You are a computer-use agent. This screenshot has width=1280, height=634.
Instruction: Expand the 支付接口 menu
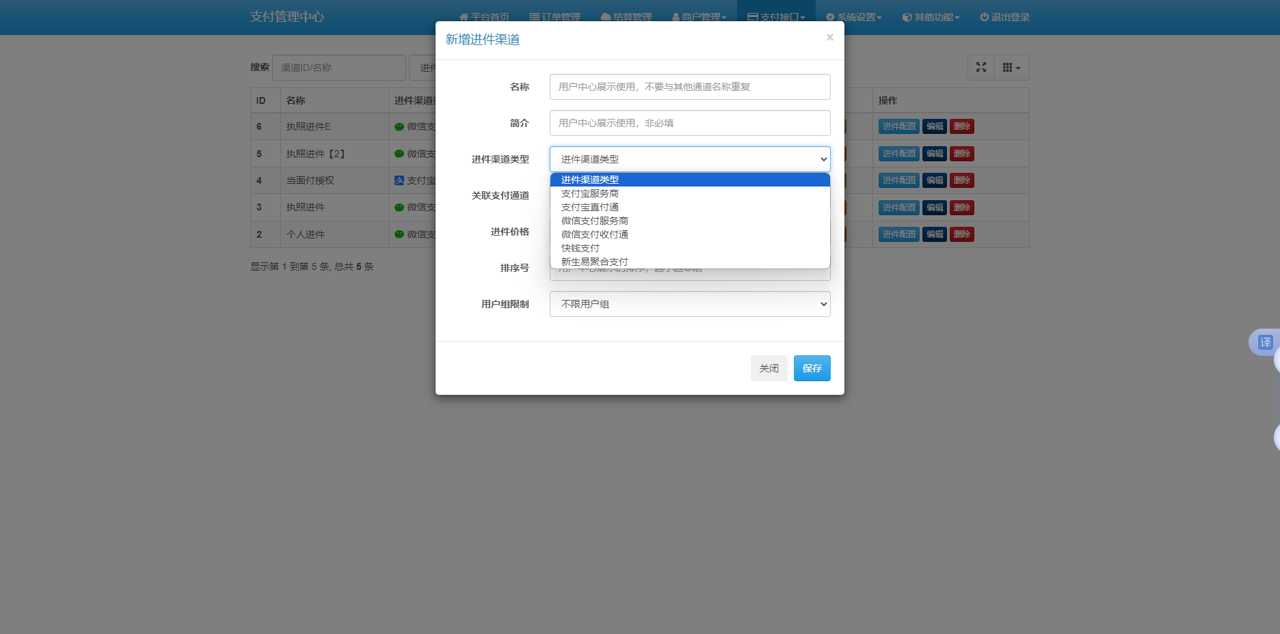pos(776,17)
